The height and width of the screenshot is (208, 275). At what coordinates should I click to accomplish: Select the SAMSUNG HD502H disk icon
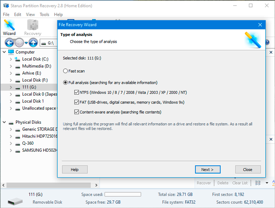[18, 151]
